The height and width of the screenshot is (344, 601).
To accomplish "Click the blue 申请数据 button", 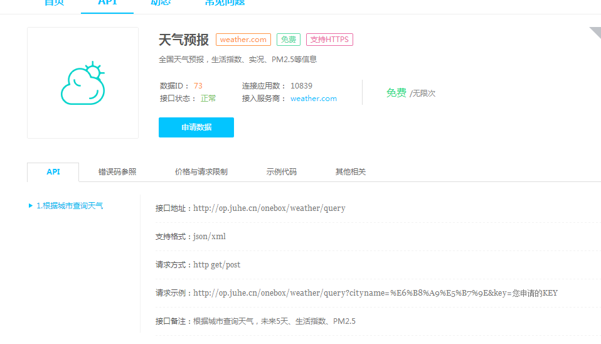I will point(196,127).
